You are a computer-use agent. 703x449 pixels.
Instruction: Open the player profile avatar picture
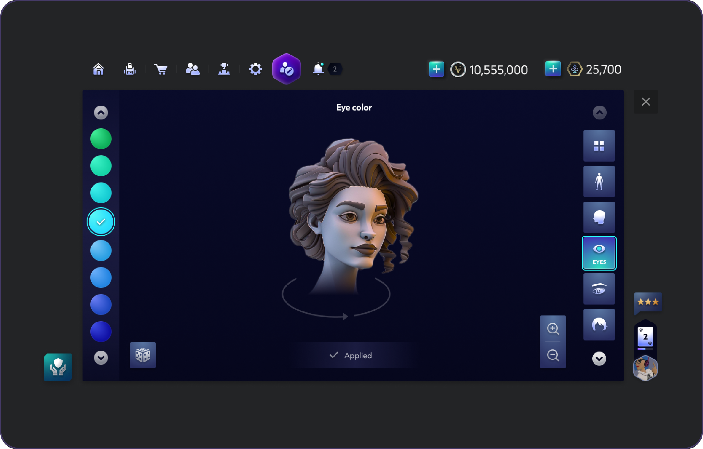[x=645, y=368]
